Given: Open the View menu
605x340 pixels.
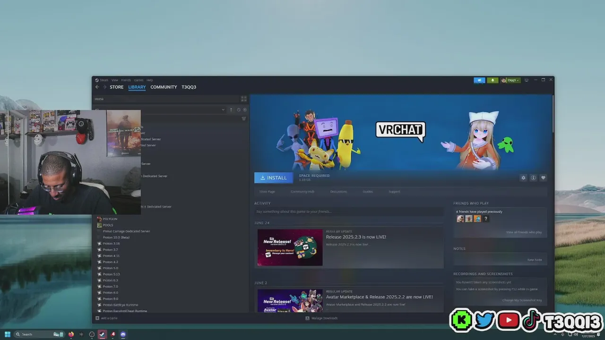Looking at the screenshot, I should click(x=115, y=80).
